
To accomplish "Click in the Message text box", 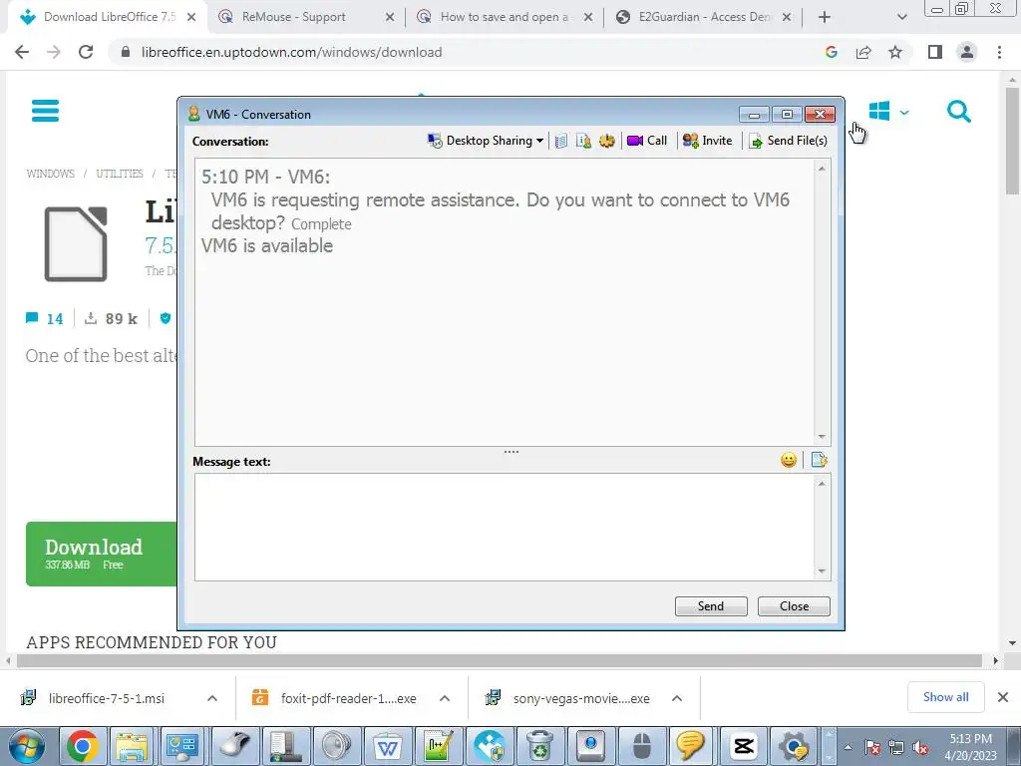I will tap(505, 527).
